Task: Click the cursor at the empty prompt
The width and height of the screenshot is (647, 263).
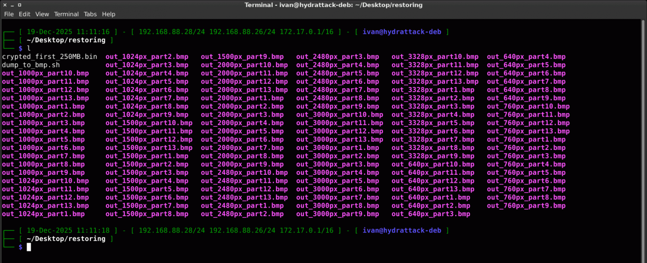Action: coord(29,247)
